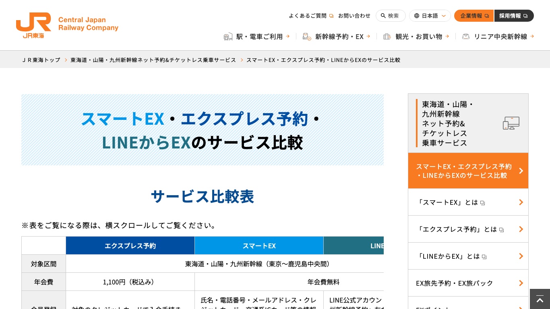Open the 東海道・山陽・九州新幹線ネット予約 breadcrumb link

pos(153,60)
